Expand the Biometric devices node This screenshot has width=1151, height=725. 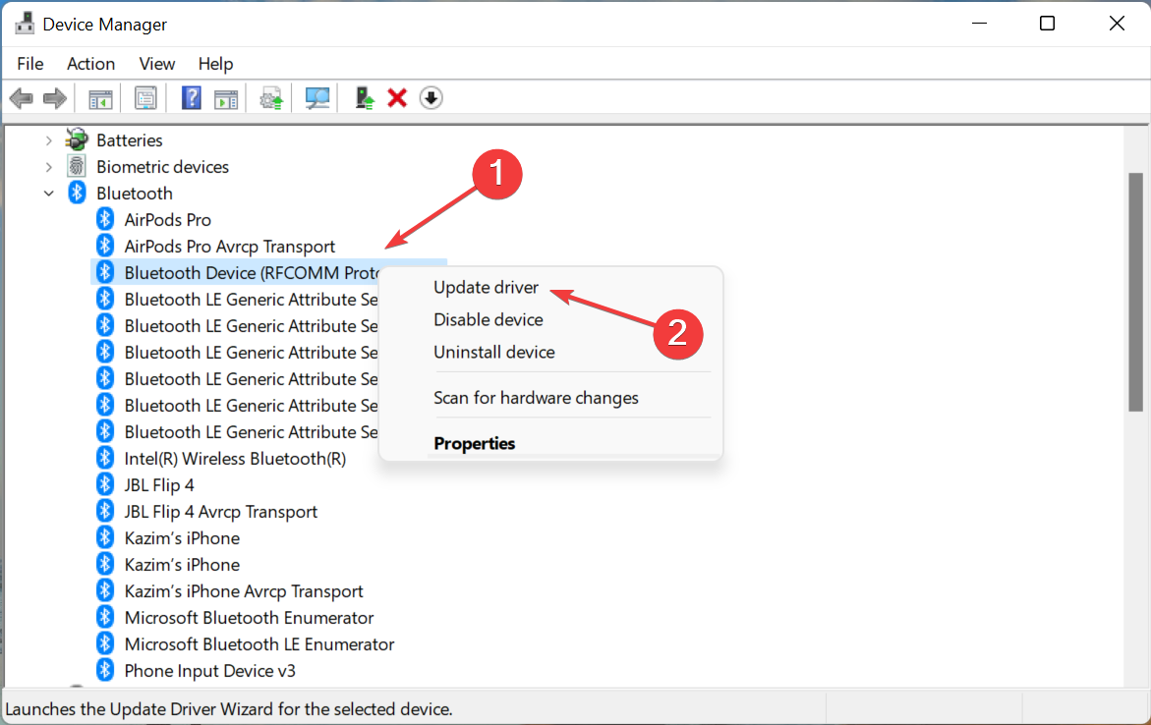click(48, 167)
